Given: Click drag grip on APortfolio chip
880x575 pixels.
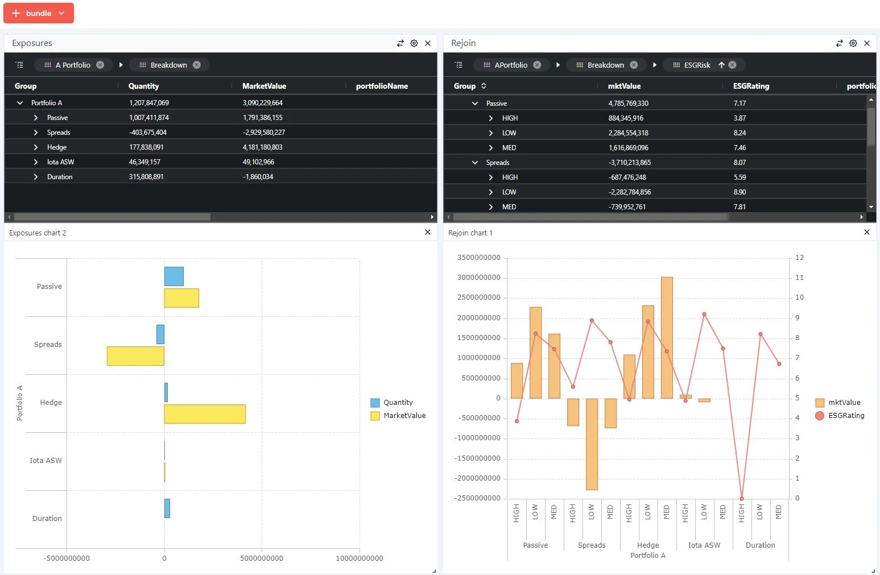Looking at the screenshot, I should tap(487, 65).
